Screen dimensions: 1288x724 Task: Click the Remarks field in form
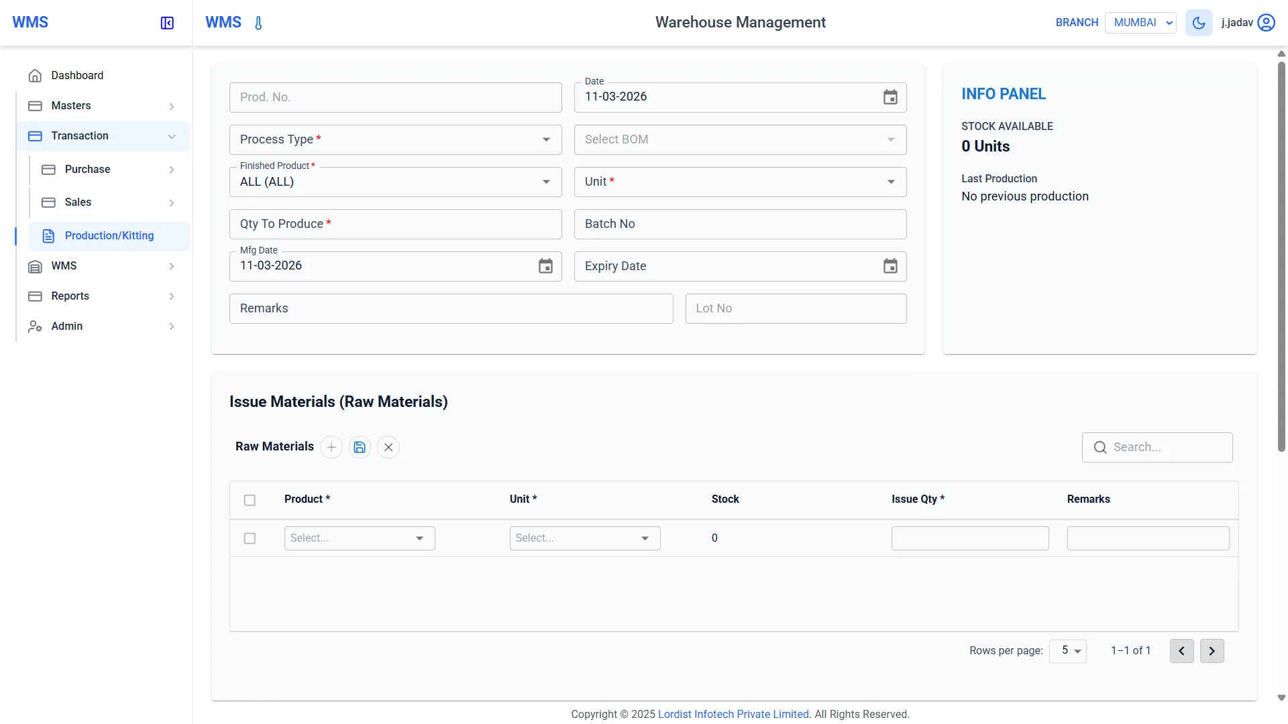[451, 308]
